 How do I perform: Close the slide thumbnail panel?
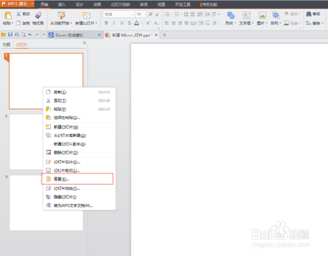click(x=85, y=43)
